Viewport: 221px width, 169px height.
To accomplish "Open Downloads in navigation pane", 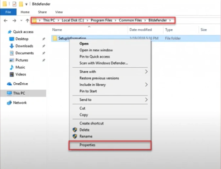I will pos(24,46).
